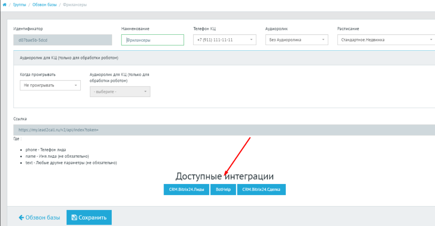435x226 pixels.
Task: Select the CRM.Bitrix24.Сделка integration
Action: [261, 190]
